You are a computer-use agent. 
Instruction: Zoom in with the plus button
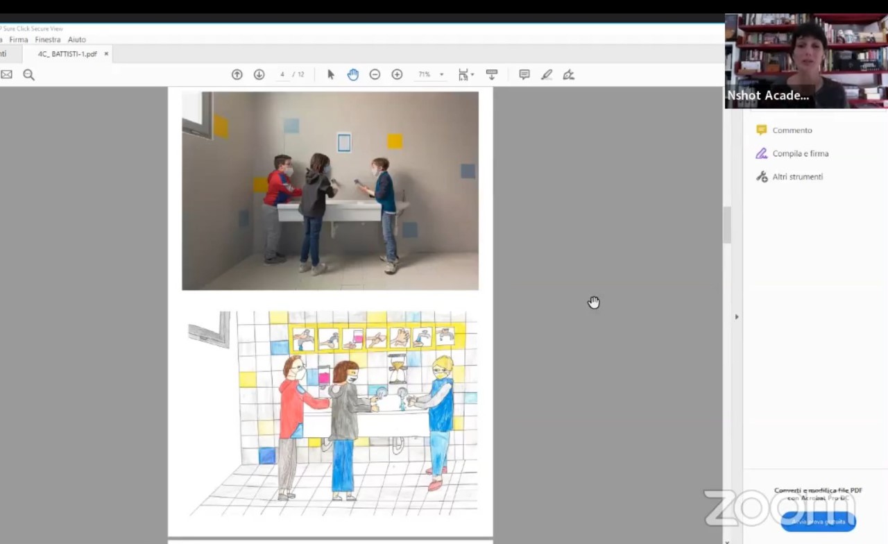397,74
